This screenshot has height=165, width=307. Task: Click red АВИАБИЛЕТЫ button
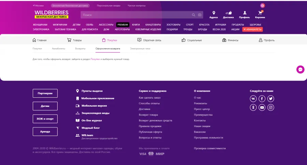[x=252, y=29]
